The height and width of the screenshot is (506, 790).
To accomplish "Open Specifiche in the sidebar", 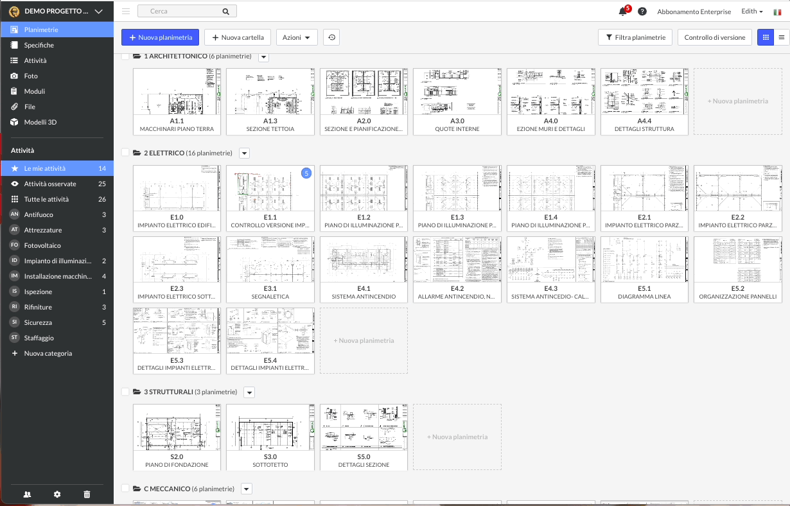I will 57,45.
